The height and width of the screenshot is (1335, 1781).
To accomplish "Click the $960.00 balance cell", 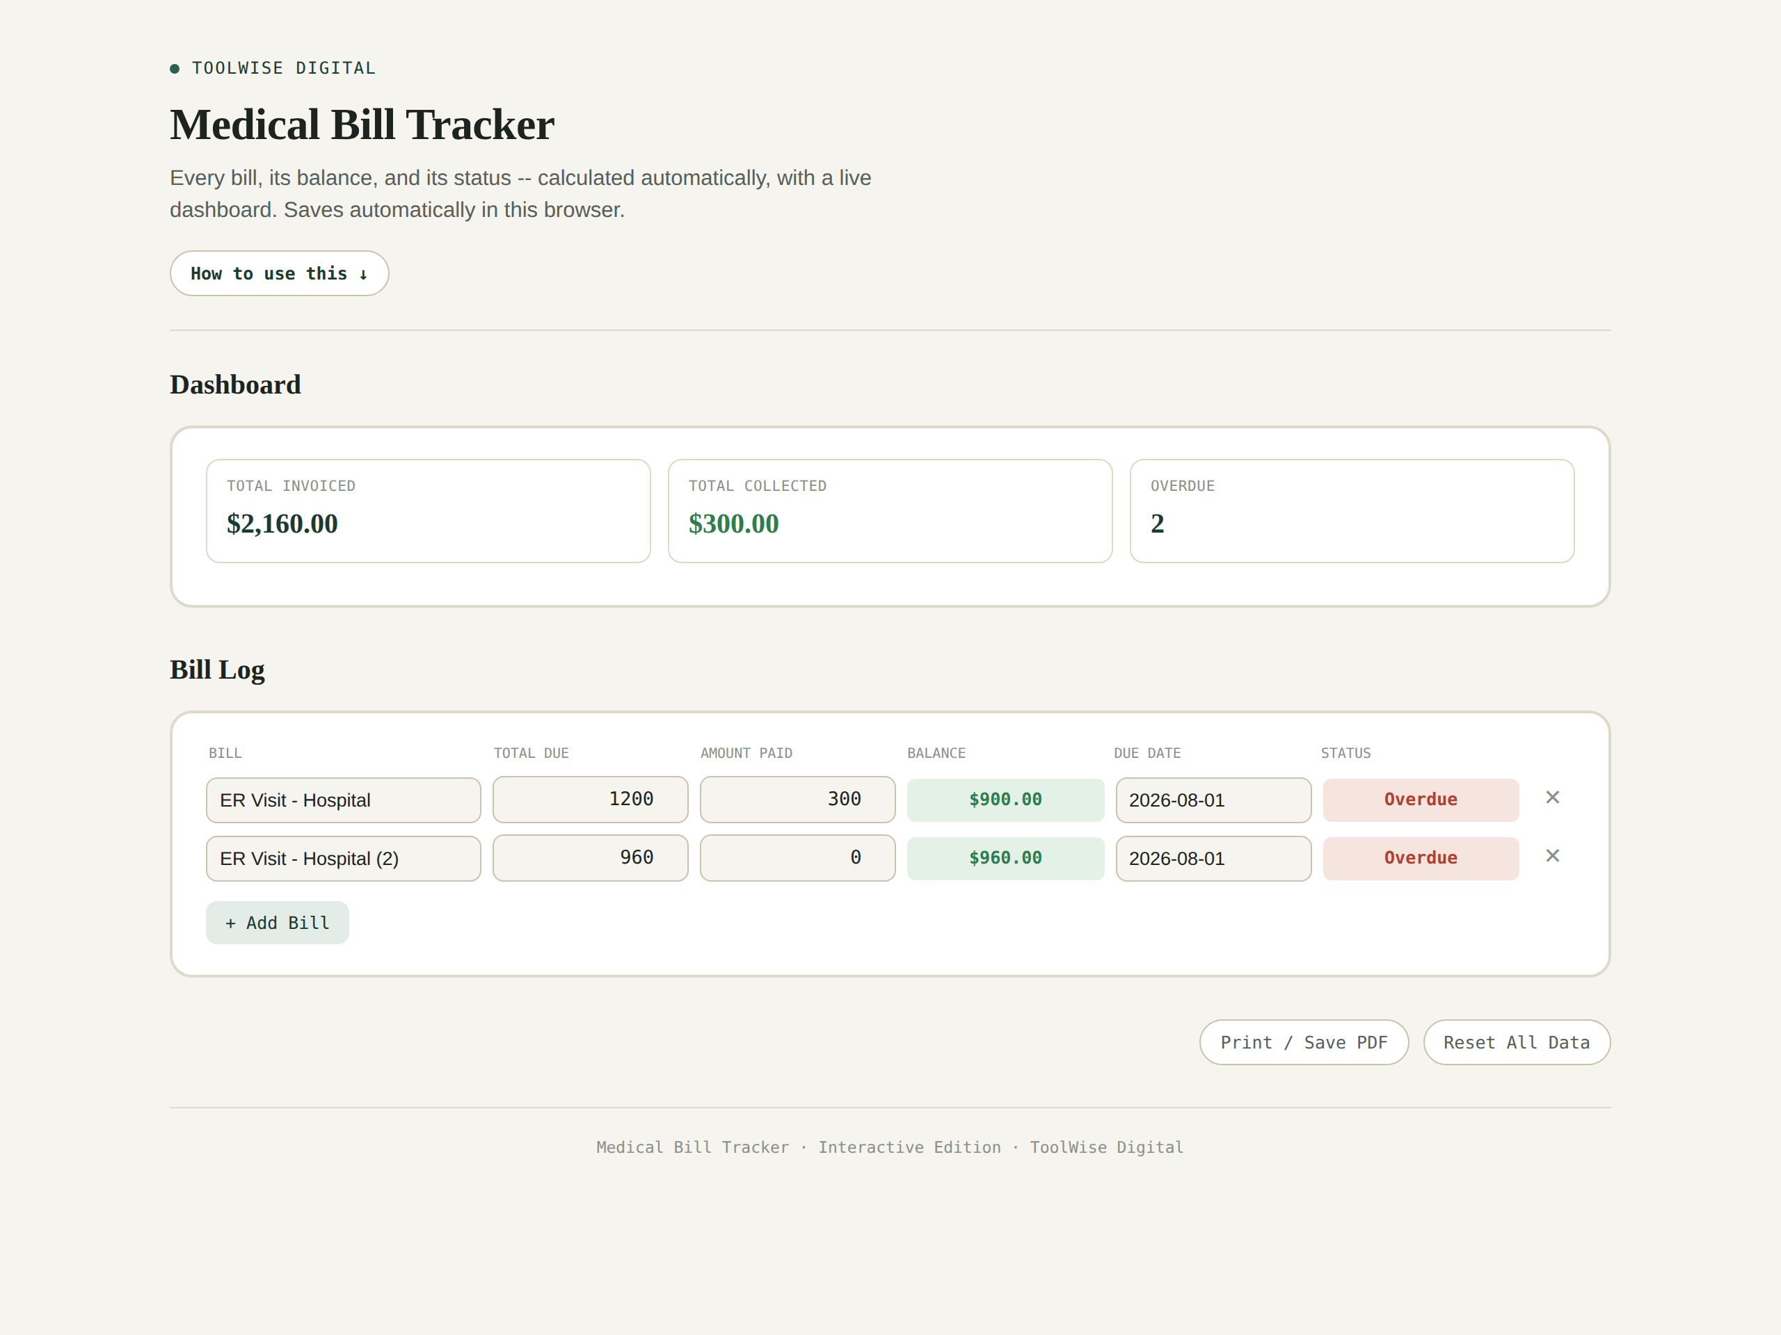I will [x=1005, y=859].
